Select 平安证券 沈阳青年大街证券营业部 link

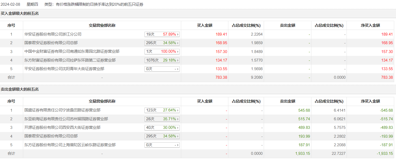[64, 69]
